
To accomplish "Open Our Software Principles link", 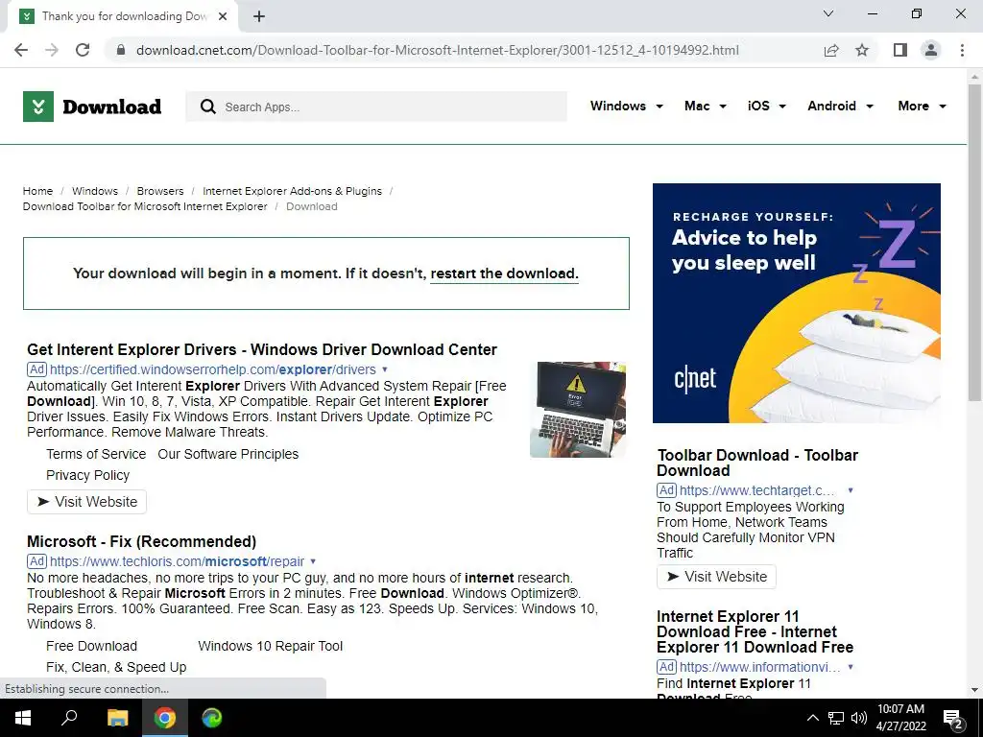I will [x=228, y=454].
